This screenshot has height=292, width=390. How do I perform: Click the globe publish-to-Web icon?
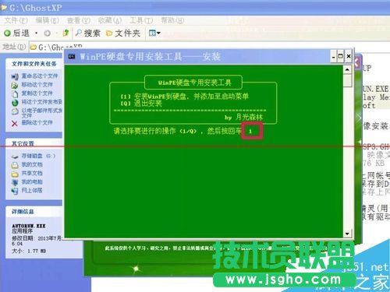(x=15, y=103)
